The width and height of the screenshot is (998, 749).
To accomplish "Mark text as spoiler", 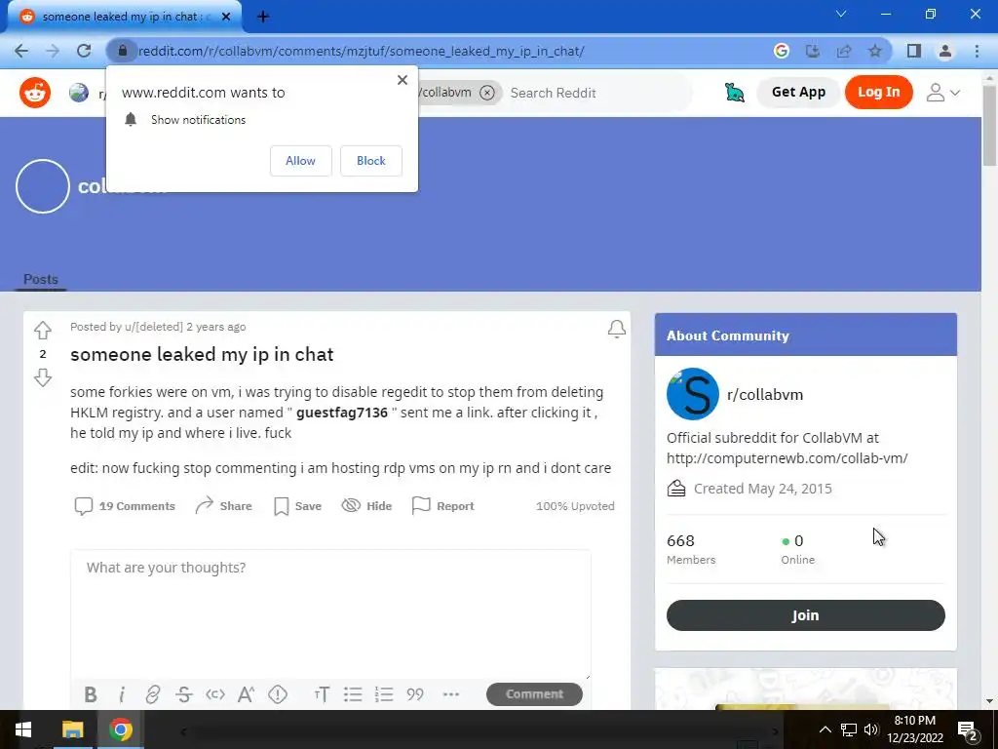I will tap(278, 694).
